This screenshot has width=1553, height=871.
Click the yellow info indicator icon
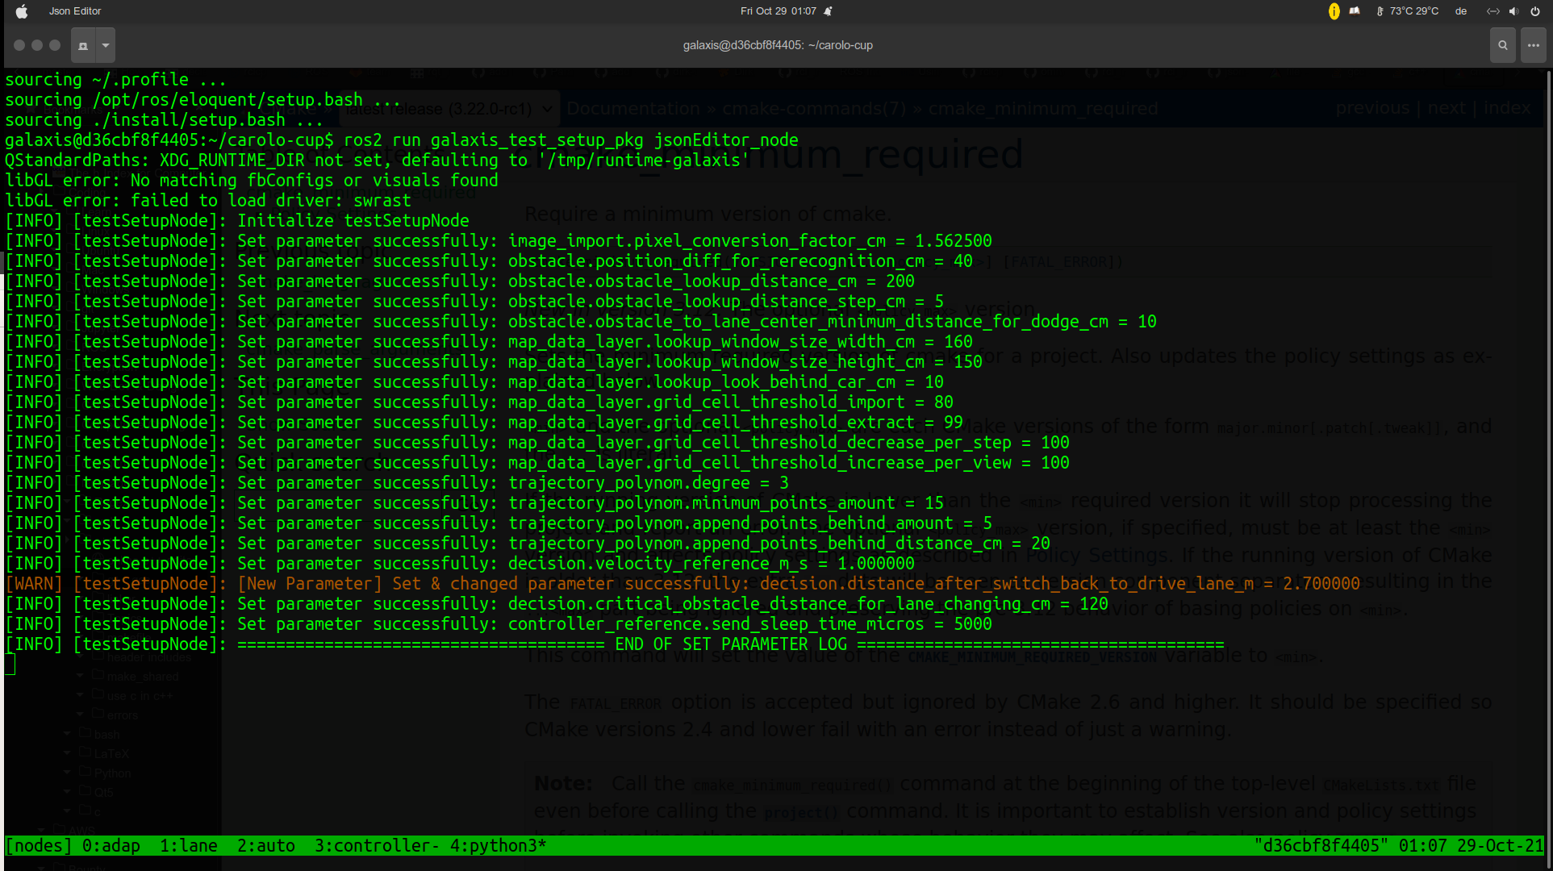point(1334,11)
